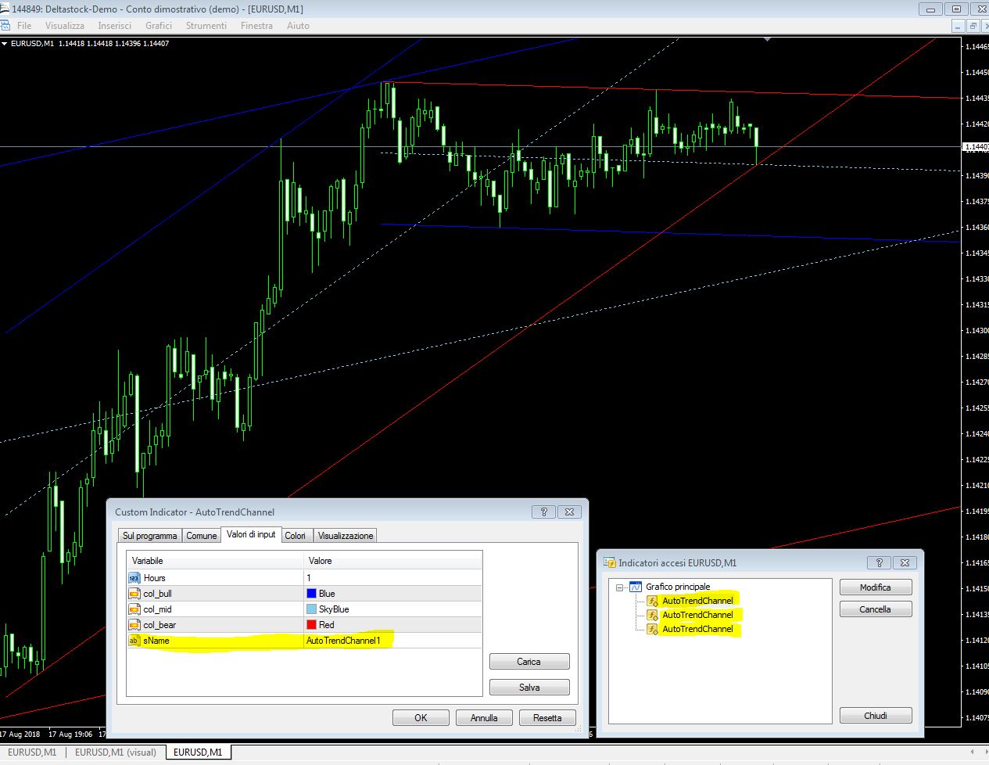Click the second AutoTrendChannel indicator icon
989x765 pixels.
(x=652, y=615)
